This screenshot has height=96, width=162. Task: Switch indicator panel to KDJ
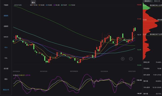[x=6, y=47]
